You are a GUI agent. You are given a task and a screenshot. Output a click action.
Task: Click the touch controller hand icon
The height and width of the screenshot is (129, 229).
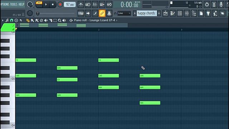tap(223, 14)
